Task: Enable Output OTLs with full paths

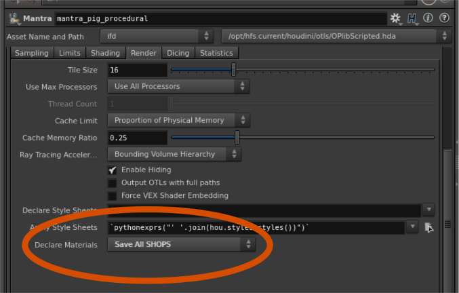Action: [x=113, y=182]
